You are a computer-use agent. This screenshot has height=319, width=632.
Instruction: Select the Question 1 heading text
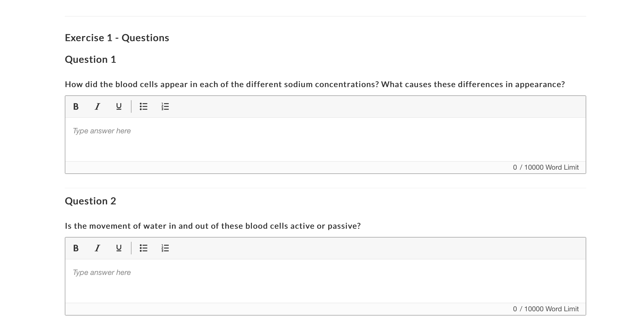[91, 59]
